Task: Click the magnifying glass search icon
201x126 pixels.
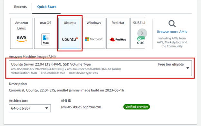Action: [x=172, y=24]
